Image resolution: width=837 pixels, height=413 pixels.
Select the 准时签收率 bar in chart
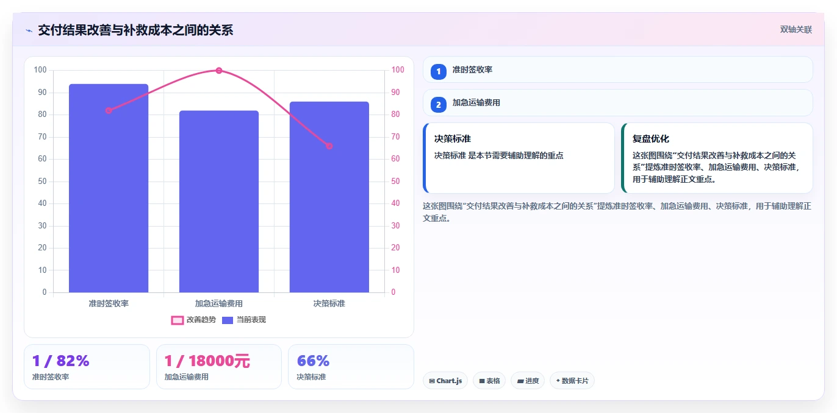click(109, 188)
